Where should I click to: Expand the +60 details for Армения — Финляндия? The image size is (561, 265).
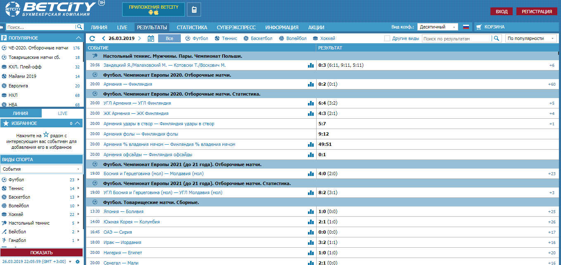click(552, 84)
